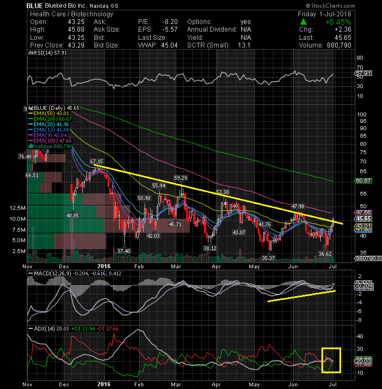Viewport: 382px width, 389px height.
Task: Click the 55.94 price label
Action: 159,186
